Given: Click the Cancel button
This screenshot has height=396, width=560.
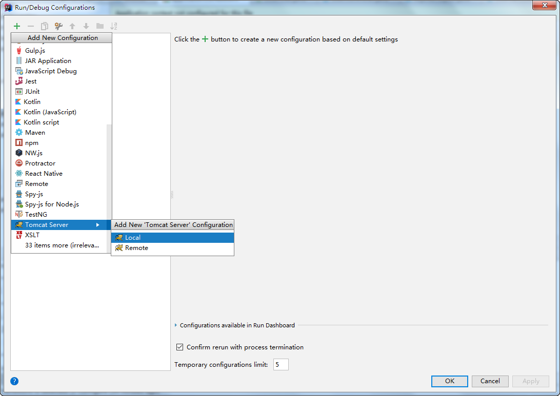Looking at the screenshot, I should point(490,381).
